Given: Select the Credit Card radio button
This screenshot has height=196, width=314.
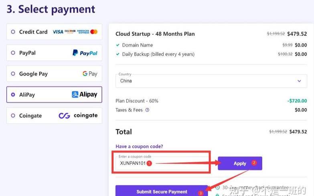Looking at the screenshot, I should [x=13, y=32].
